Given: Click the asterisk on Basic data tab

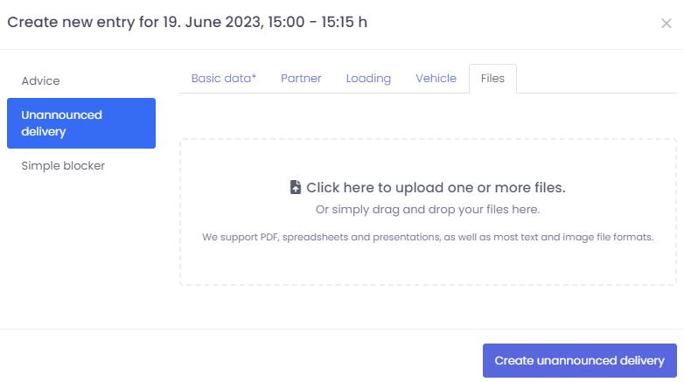Looking at the screenshot, I should 254,77.
